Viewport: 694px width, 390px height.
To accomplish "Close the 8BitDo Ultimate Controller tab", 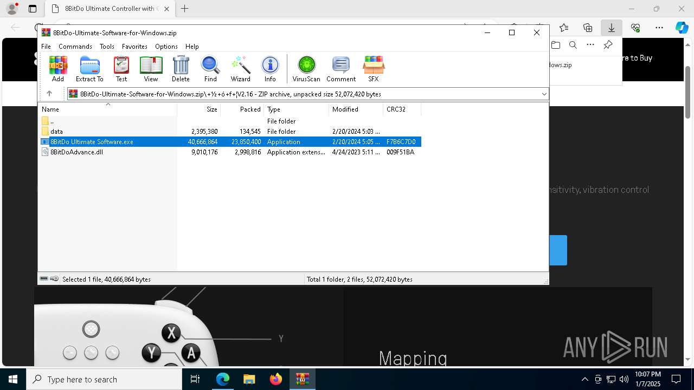I will (x=166, y=9).
